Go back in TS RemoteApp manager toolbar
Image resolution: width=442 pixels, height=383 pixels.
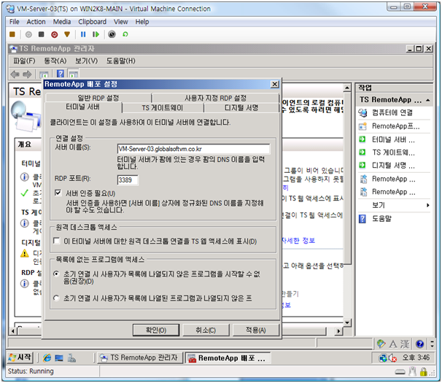pos(15,74)
